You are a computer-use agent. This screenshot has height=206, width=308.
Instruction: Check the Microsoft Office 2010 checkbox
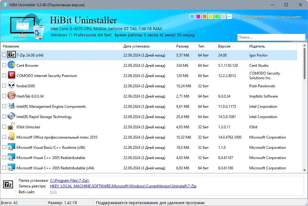click(x=4, y=137)
